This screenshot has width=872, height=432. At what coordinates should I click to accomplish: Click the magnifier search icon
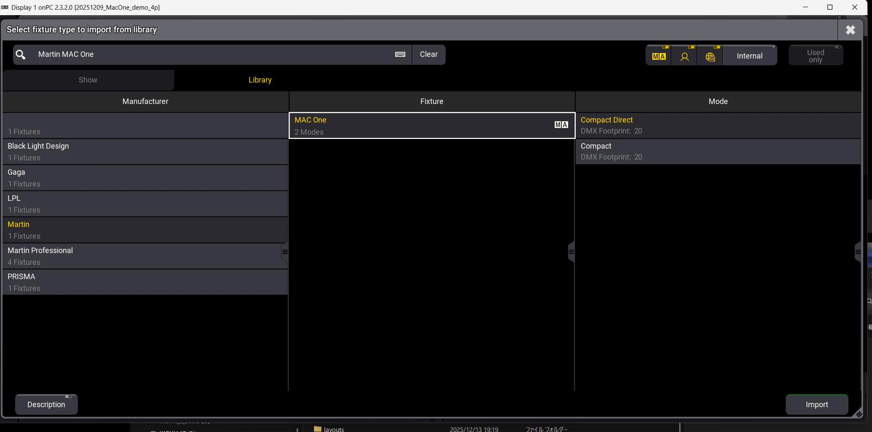coord(21,55)
